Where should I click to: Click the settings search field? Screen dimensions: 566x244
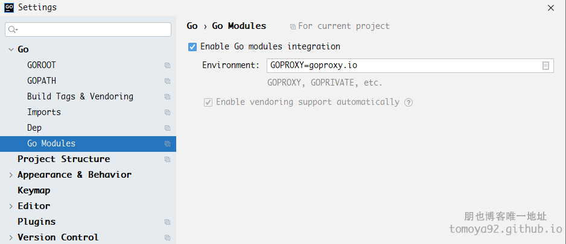pos(88,30)
